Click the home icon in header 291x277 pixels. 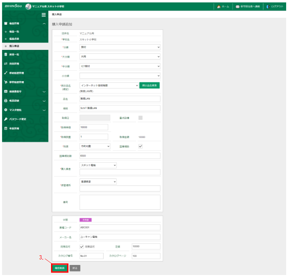[219, 7]
